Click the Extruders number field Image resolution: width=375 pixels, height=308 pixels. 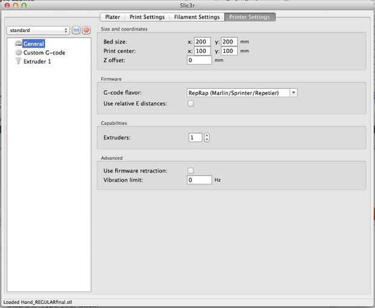[x=195, y=137]
